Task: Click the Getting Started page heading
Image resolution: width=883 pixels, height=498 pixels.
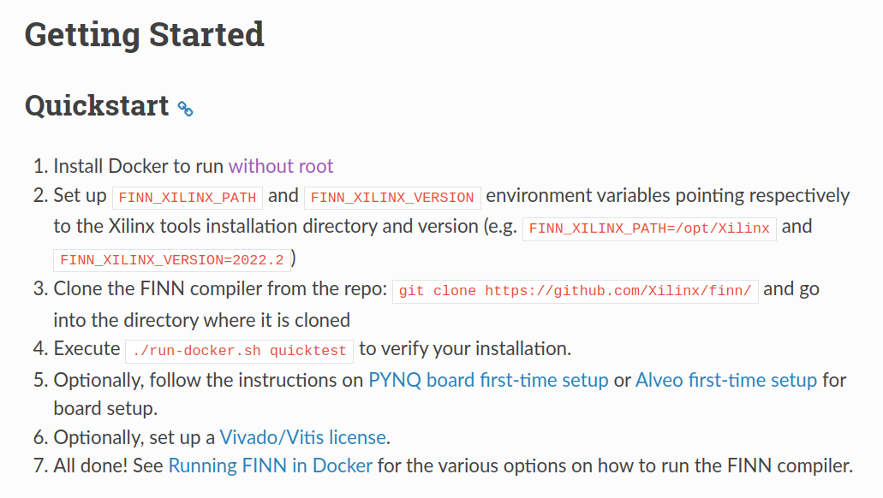Action: pyautogui.click(x=144, y=34)
